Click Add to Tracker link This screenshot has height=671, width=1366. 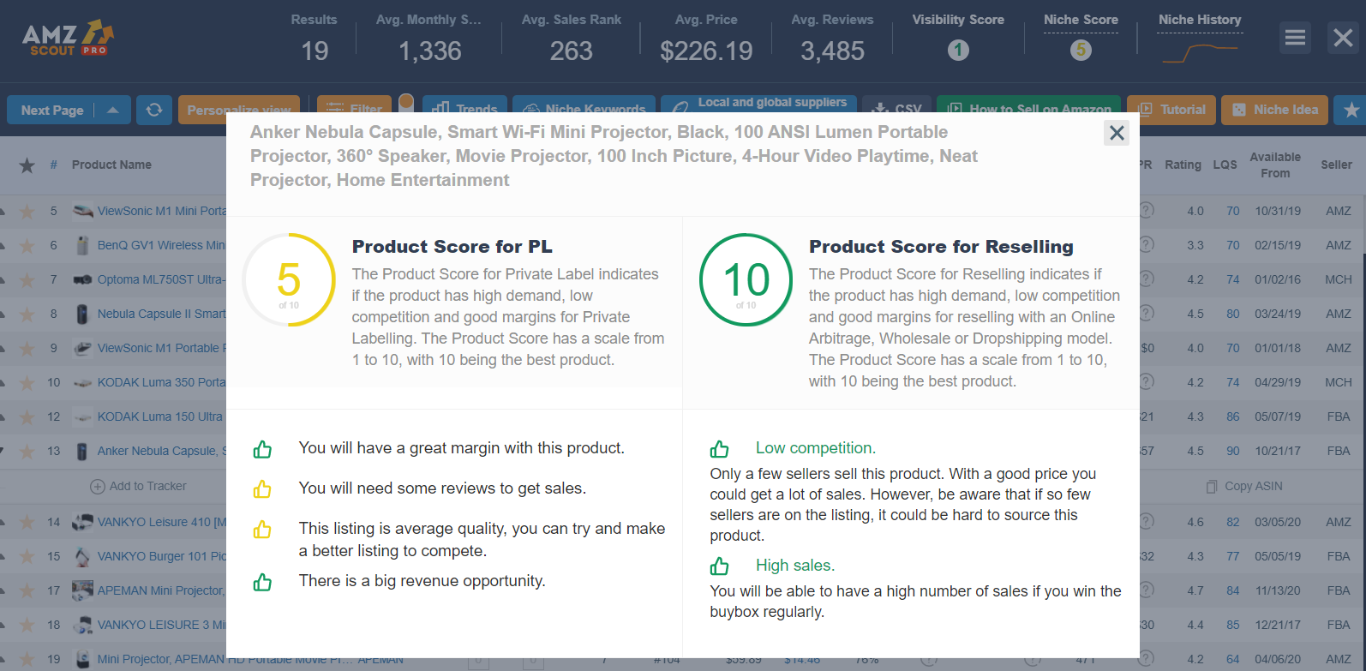pos(139,487)
